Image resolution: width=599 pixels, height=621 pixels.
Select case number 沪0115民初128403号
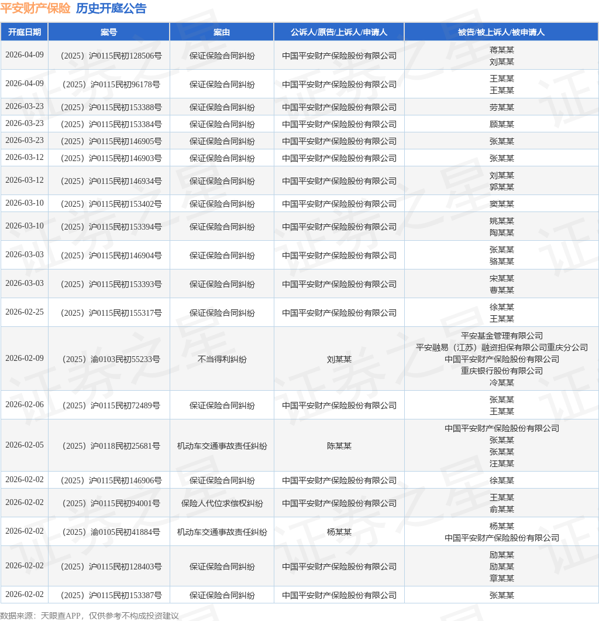pos(111,567)
